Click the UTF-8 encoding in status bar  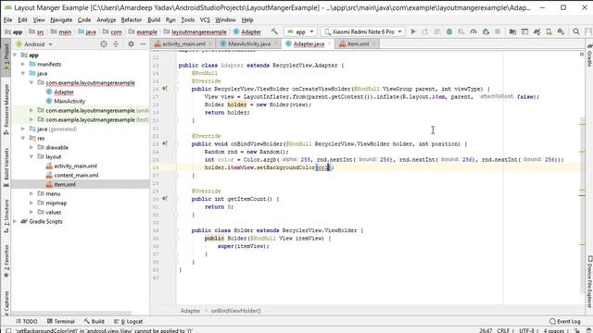tap(526, 330)
